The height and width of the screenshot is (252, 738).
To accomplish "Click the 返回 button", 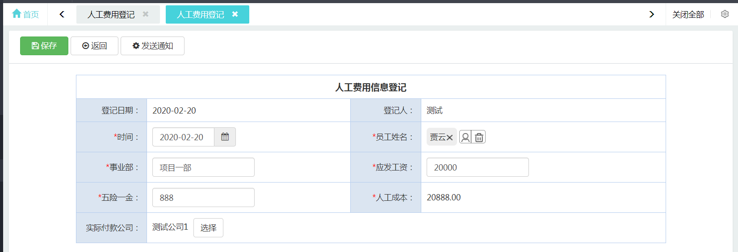I will click(94, 46).
